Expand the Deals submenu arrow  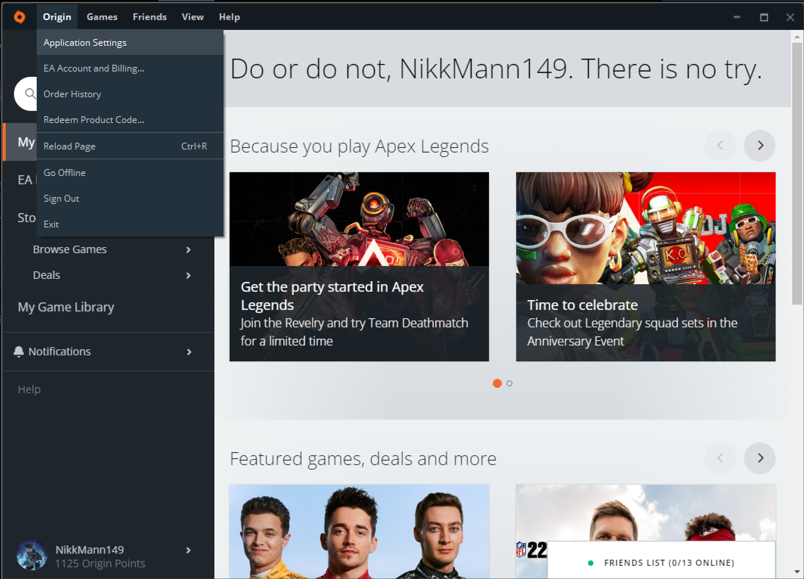pos(188,275)
